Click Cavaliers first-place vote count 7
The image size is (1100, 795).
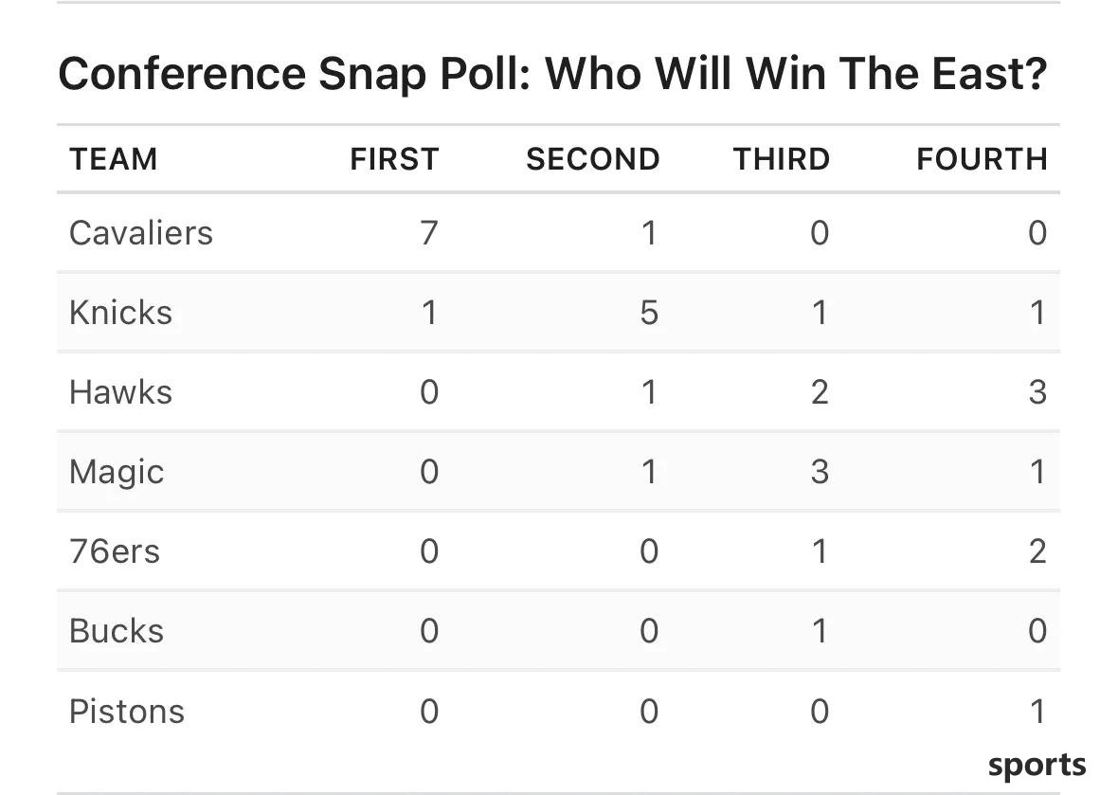click(x=429, y=233)
